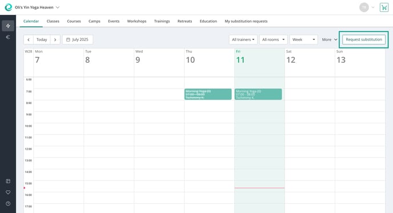Open the July 2025 date picker

point(78,39)
